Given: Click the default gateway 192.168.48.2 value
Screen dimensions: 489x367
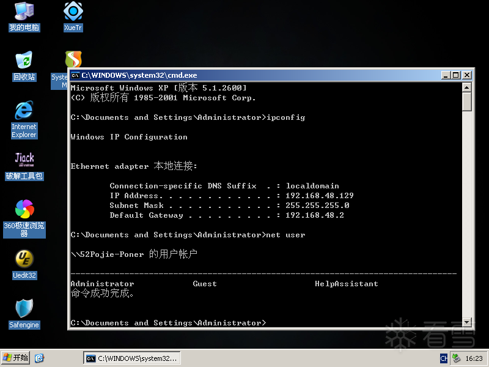Looking at the screenshot, I should (x=315, y=215).
